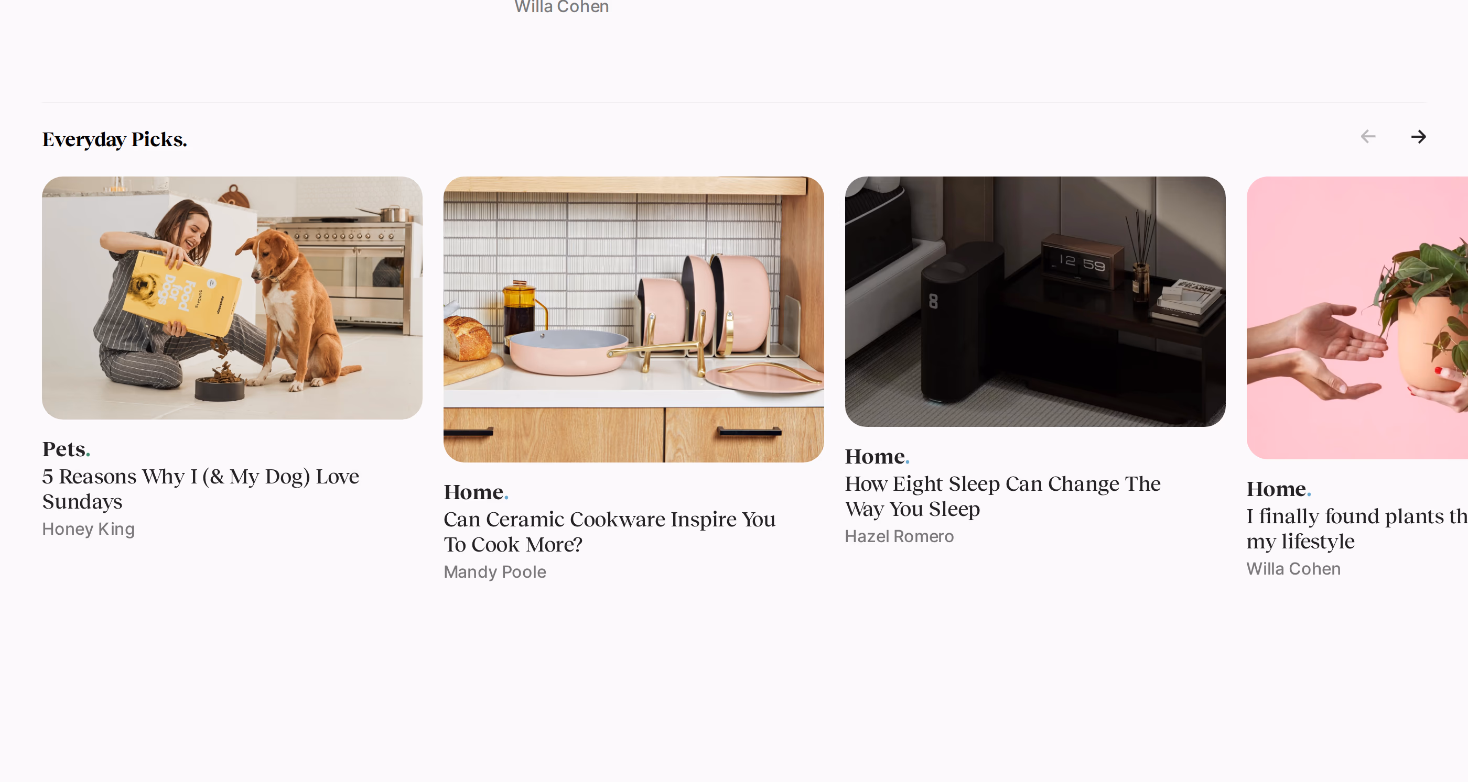View author Willa Cohen under plants article

pyautogui.click(x=1293, y=569)
